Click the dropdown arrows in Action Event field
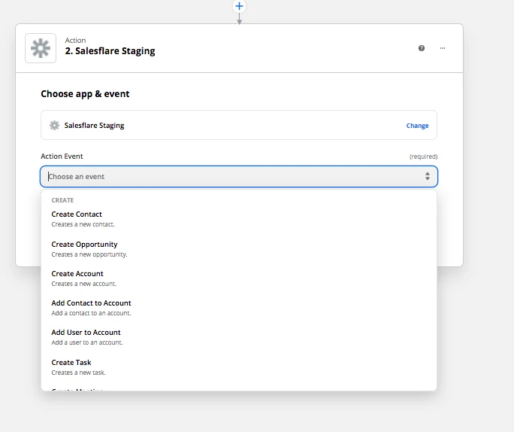The height and width of the screenshot is (432, 514). tap(428, 176)
